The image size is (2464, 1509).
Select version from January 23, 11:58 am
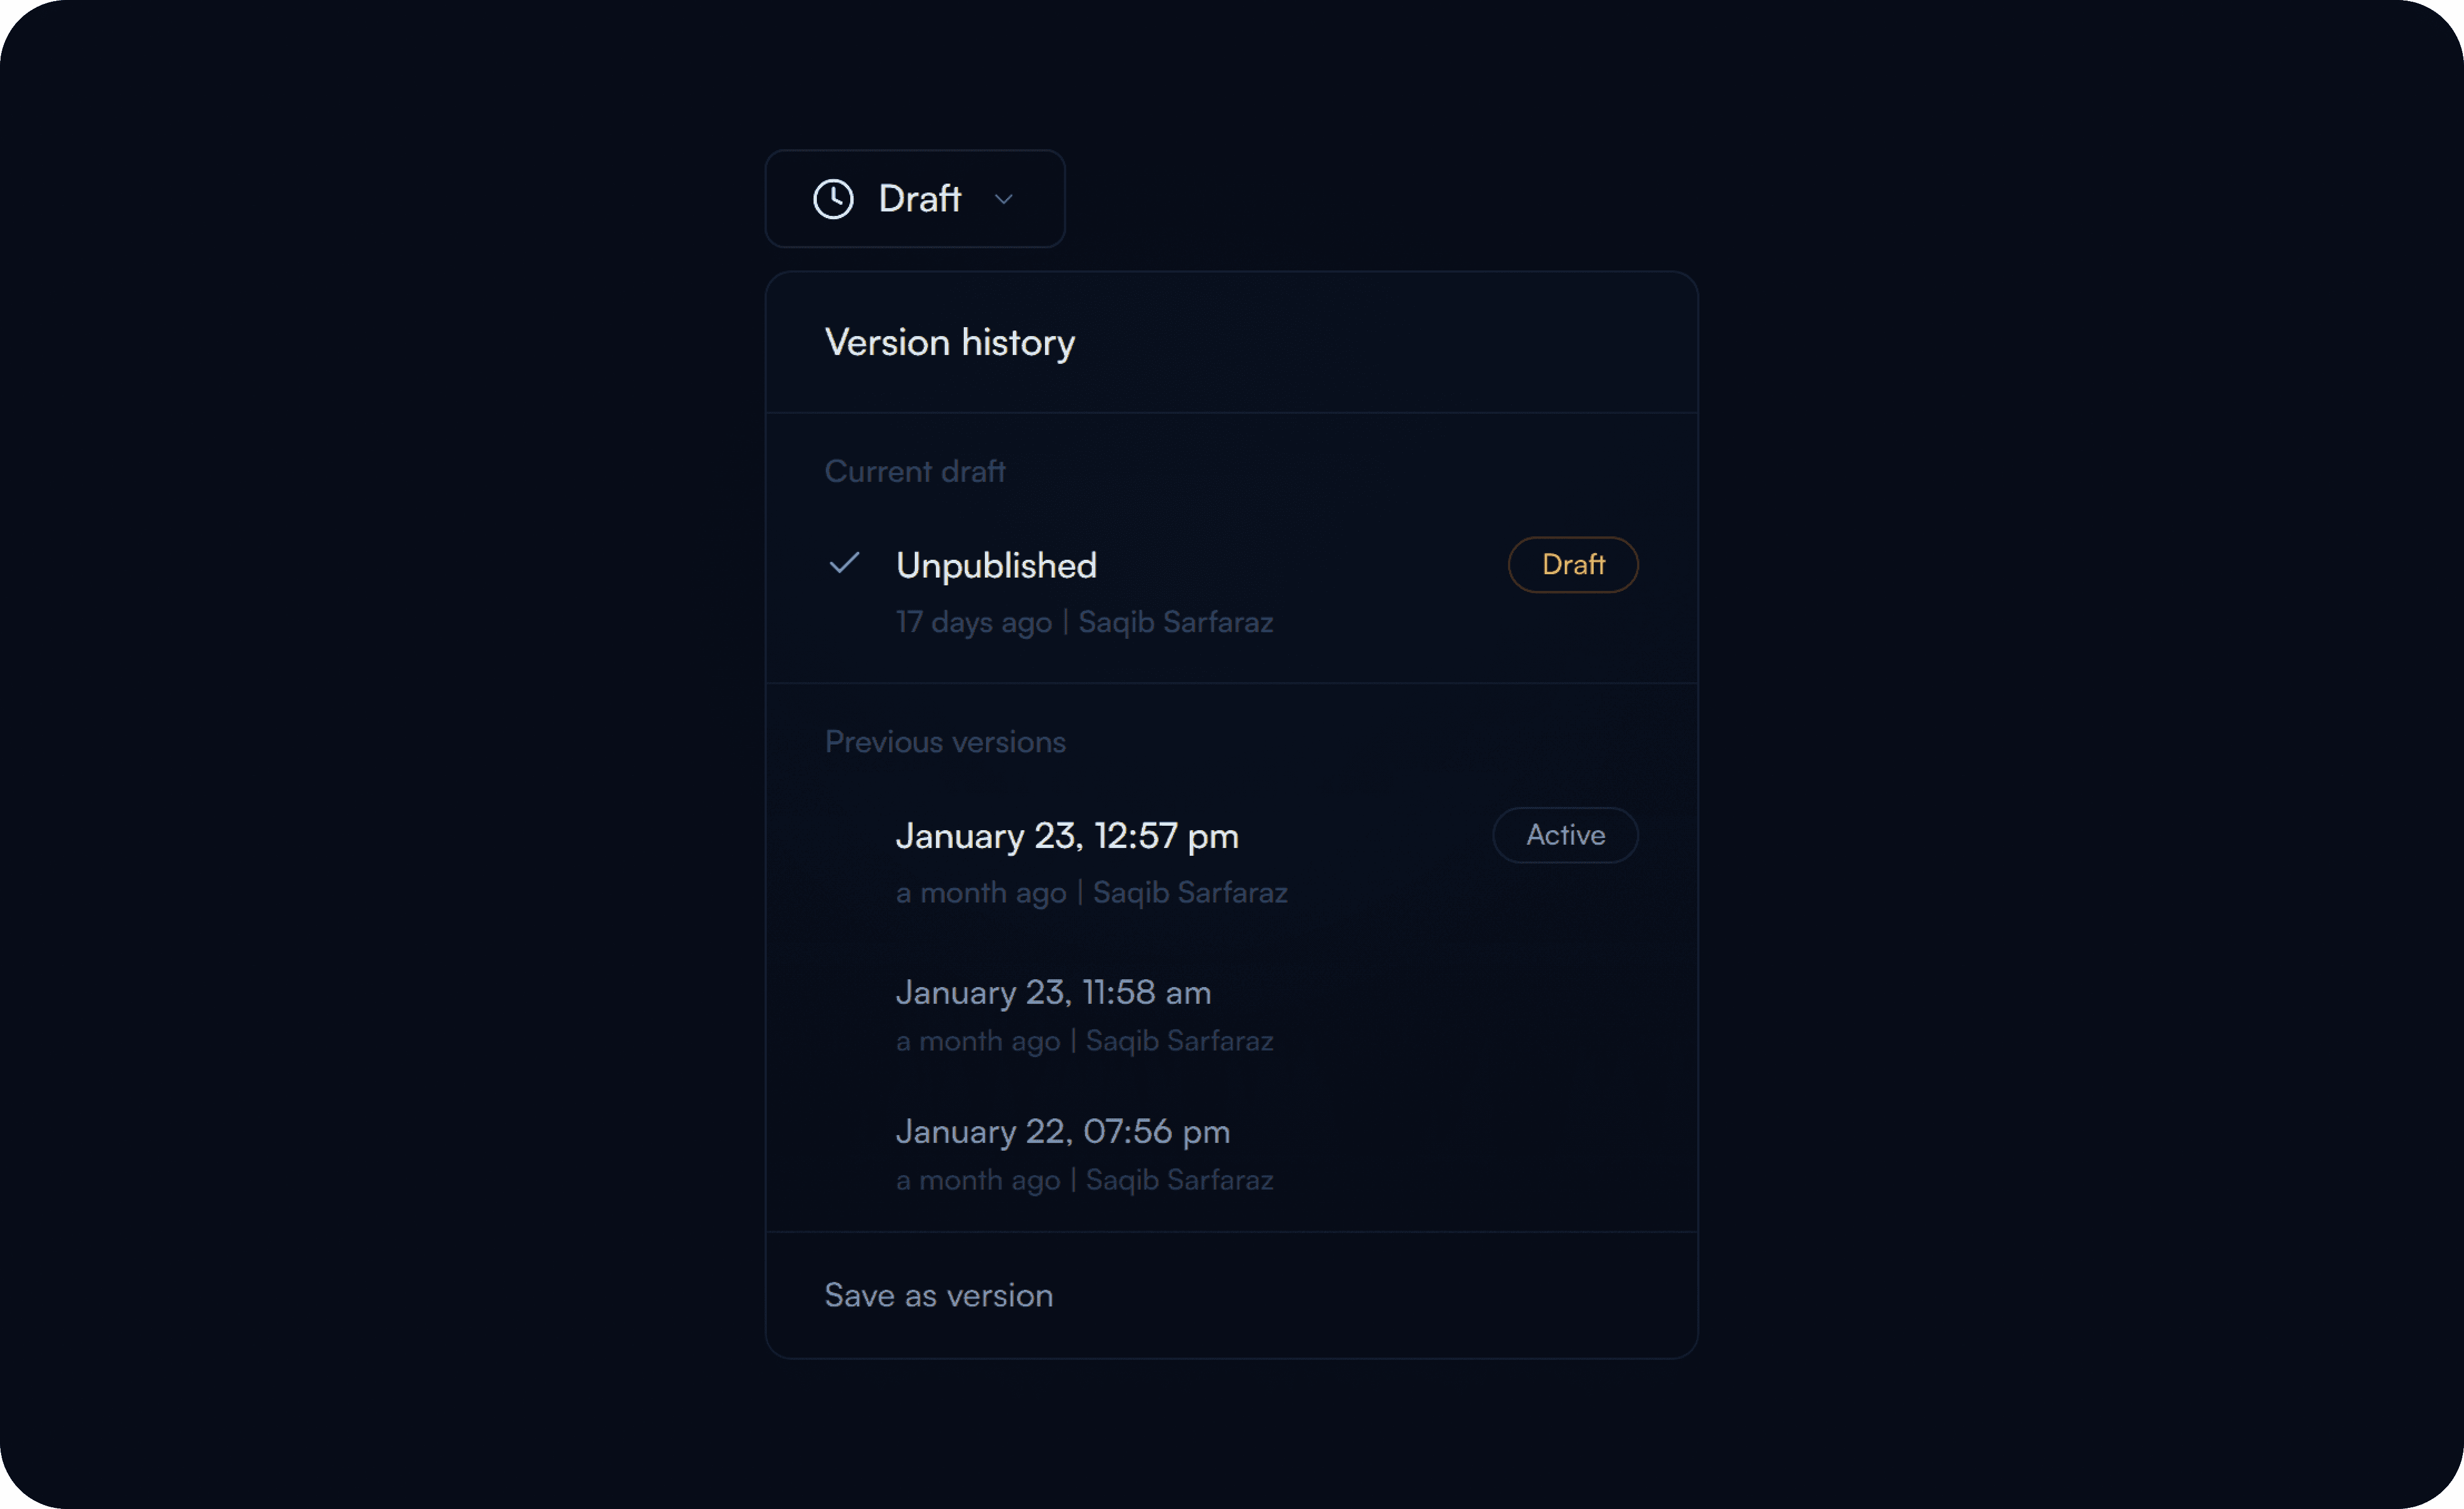1052,992
